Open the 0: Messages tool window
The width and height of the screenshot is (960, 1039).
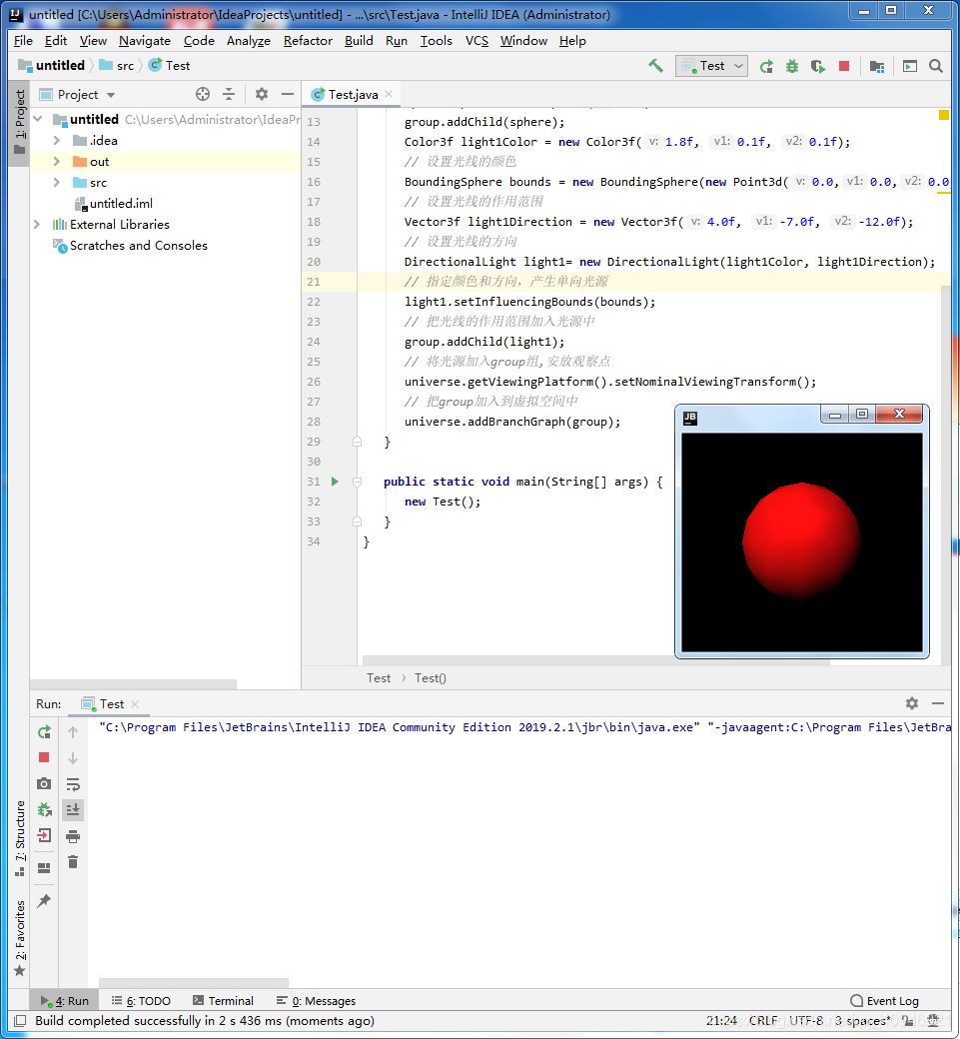316,1001
